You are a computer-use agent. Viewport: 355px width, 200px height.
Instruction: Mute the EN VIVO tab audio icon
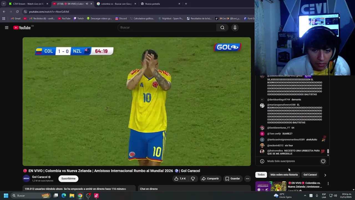click(x=87, y=4)
